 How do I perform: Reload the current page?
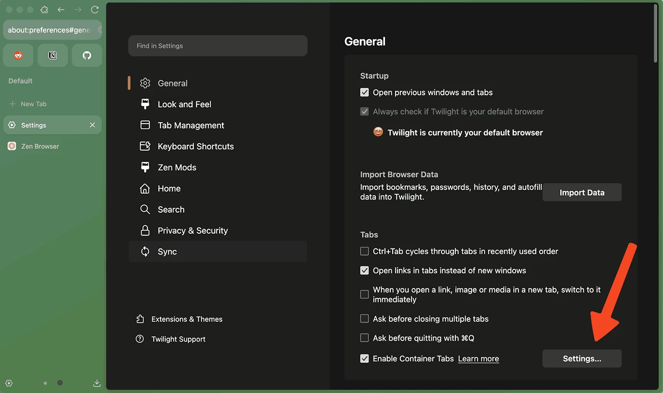click(95, 10)
